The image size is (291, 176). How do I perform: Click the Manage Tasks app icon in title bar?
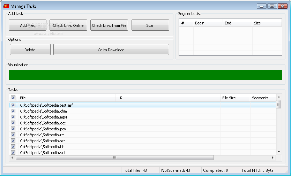[x=6, y=6]
